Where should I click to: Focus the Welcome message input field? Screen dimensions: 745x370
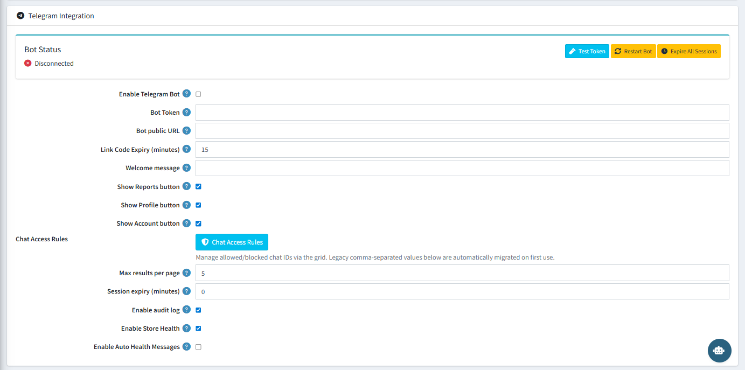pyautogui.click(x=462, y=168)
